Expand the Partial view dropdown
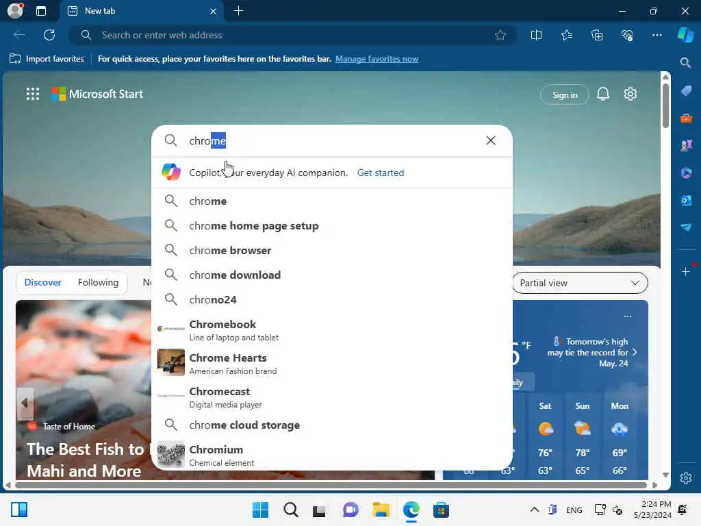This screenshot has height=526, width=701. (x=580, y=283)
